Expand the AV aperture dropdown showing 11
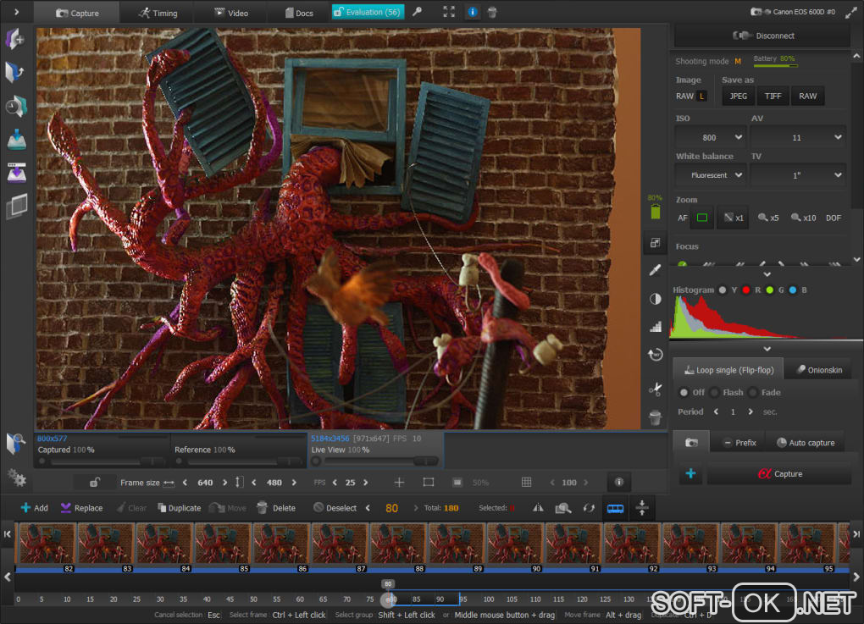The width and height of the screenshot is (864, 624). pos(797,137)
